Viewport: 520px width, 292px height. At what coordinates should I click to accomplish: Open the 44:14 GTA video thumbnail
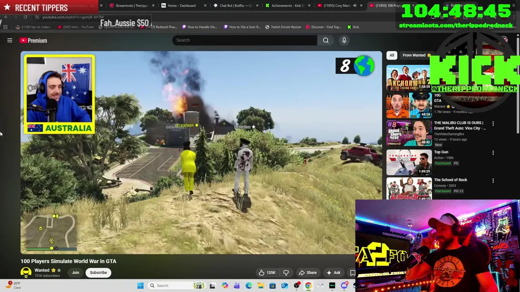pos(409,105)
